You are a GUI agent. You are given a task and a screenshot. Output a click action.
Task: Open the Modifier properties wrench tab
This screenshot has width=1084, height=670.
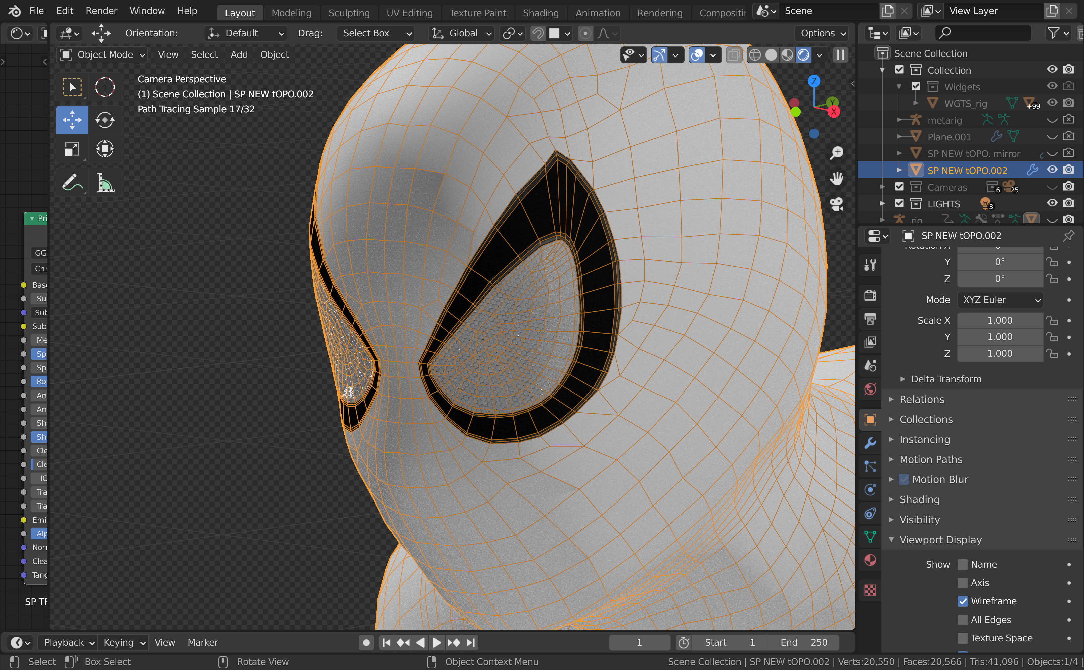(x=870, y=443)
